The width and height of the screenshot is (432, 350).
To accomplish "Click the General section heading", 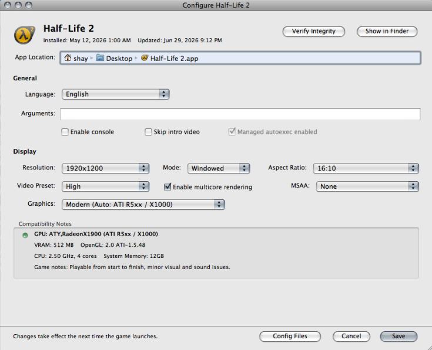I will [25, 79].
